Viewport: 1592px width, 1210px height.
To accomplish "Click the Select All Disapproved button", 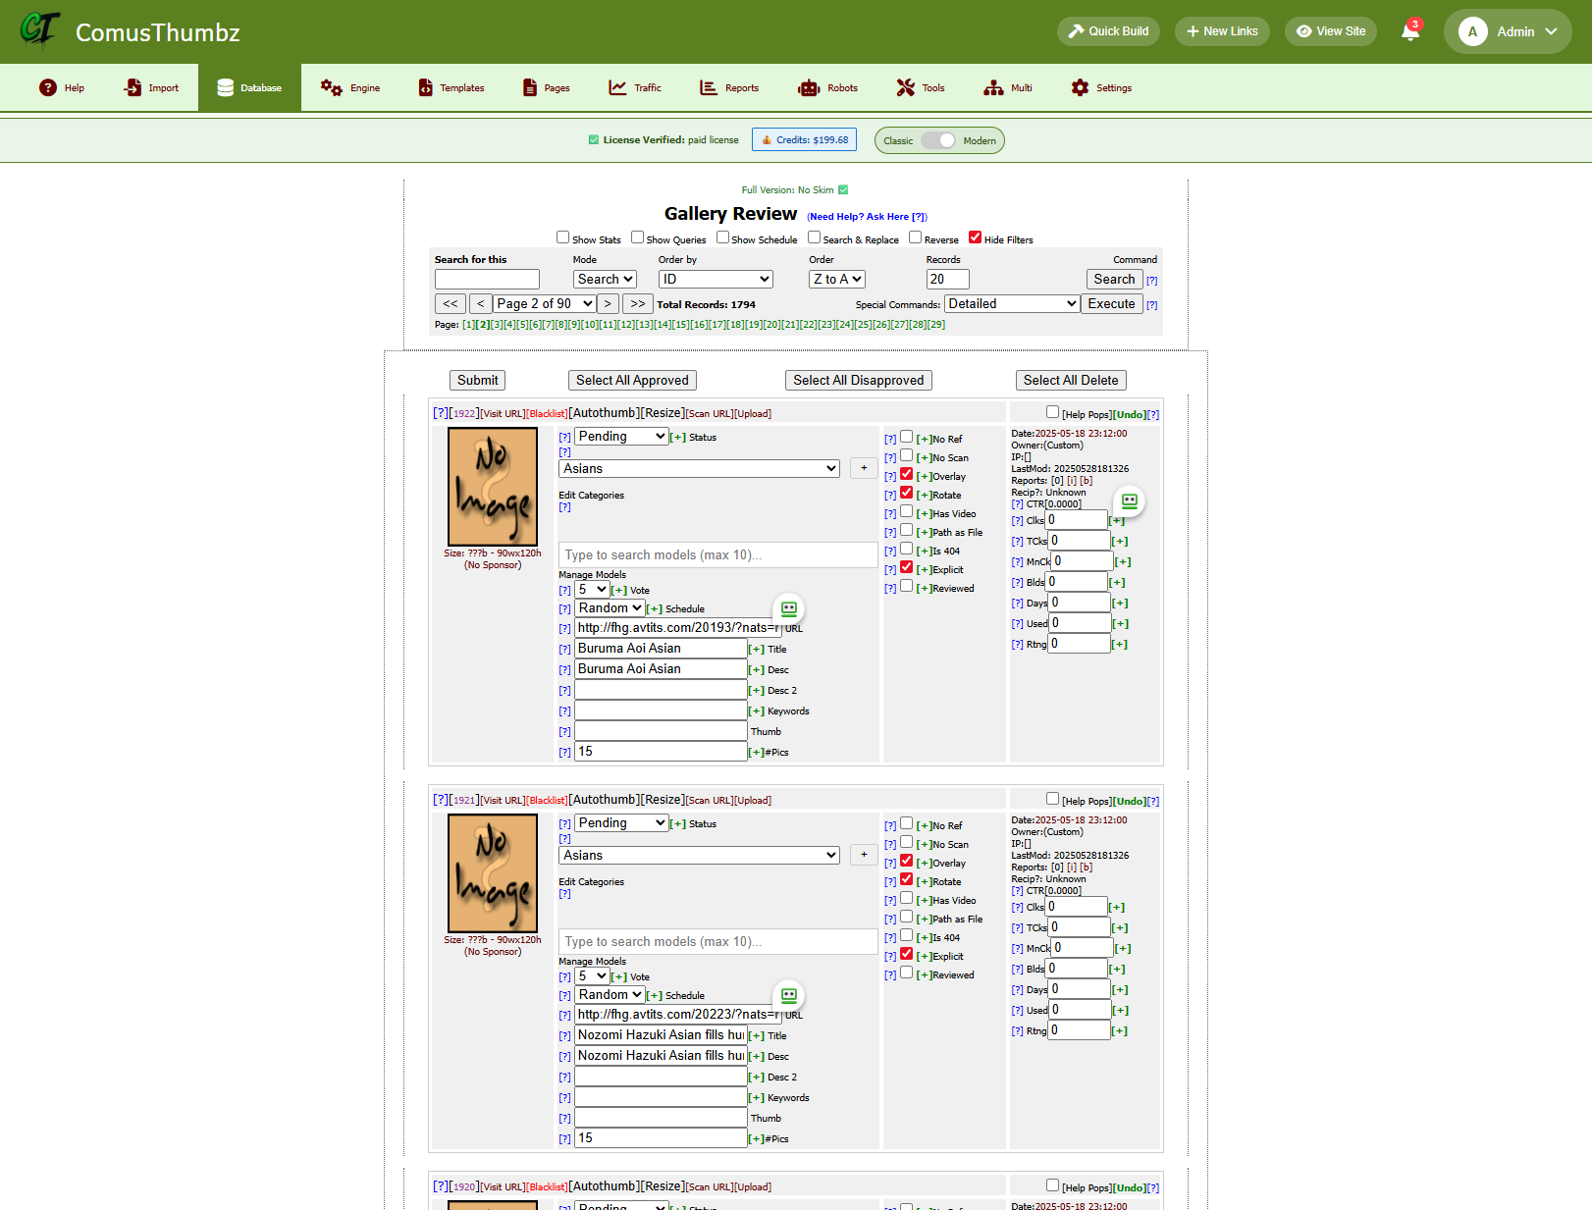I will click(x=858, y=380).
